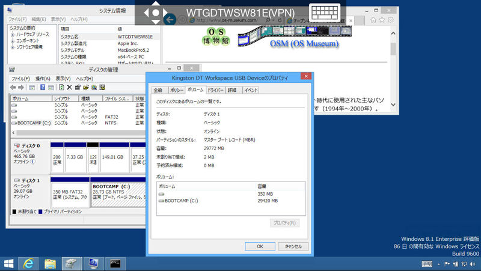
Task: Click OSM (OS Museum) heading link
Action: (304, 43)
